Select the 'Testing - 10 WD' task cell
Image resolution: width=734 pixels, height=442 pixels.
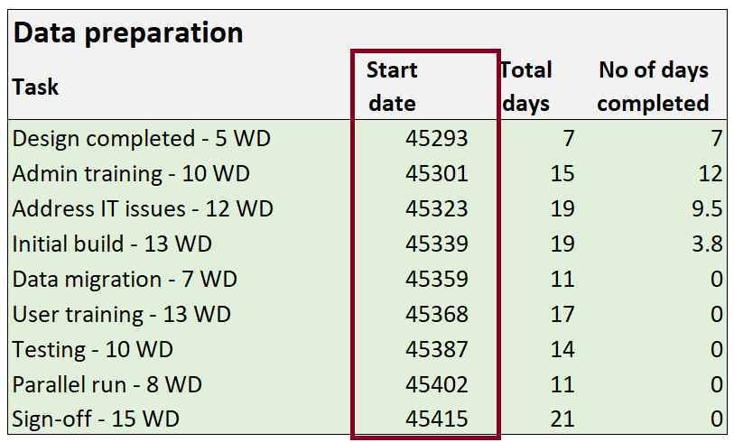[93, 349]
